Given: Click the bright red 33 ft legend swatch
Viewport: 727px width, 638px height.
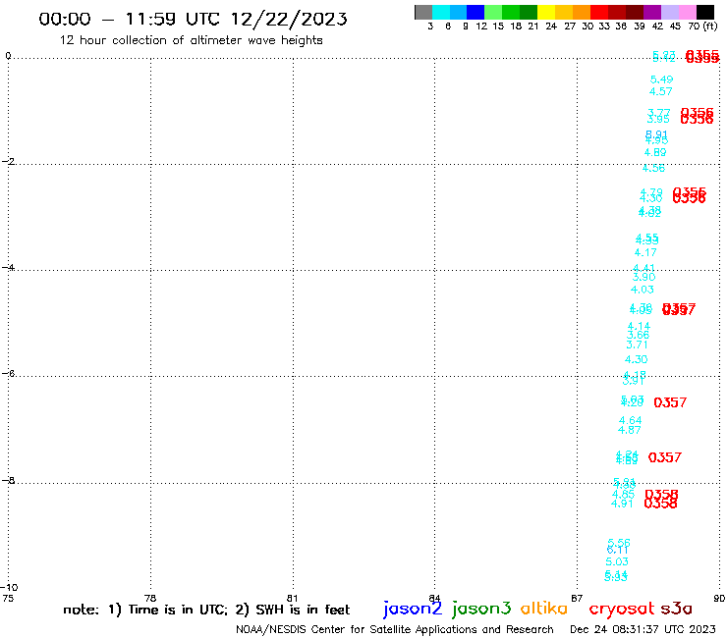Looking at the screenshot, I should [x=599, y=12].
